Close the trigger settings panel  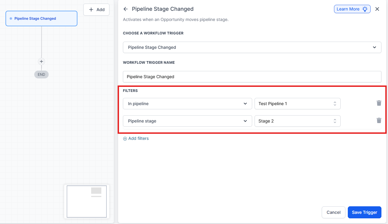point(377,9)
